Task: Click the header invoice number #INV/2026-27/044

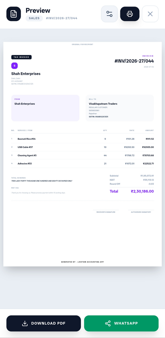Action: point(62,18)
